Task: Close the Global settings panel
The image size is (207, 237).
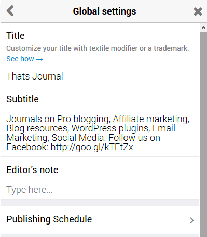Action: [198, 11]
